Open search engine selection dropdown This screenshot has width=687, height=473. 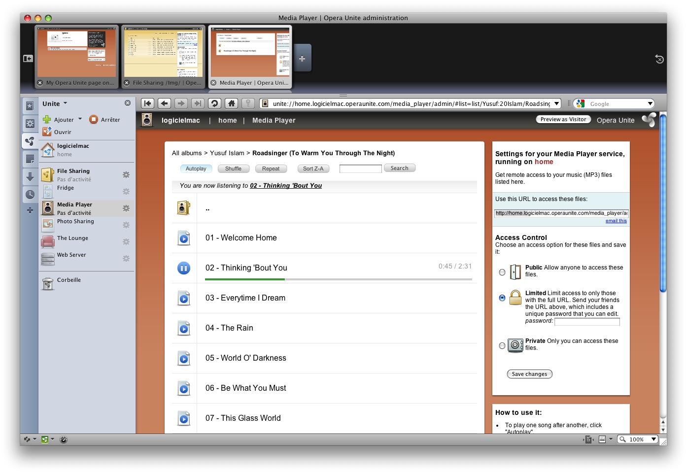581,103
